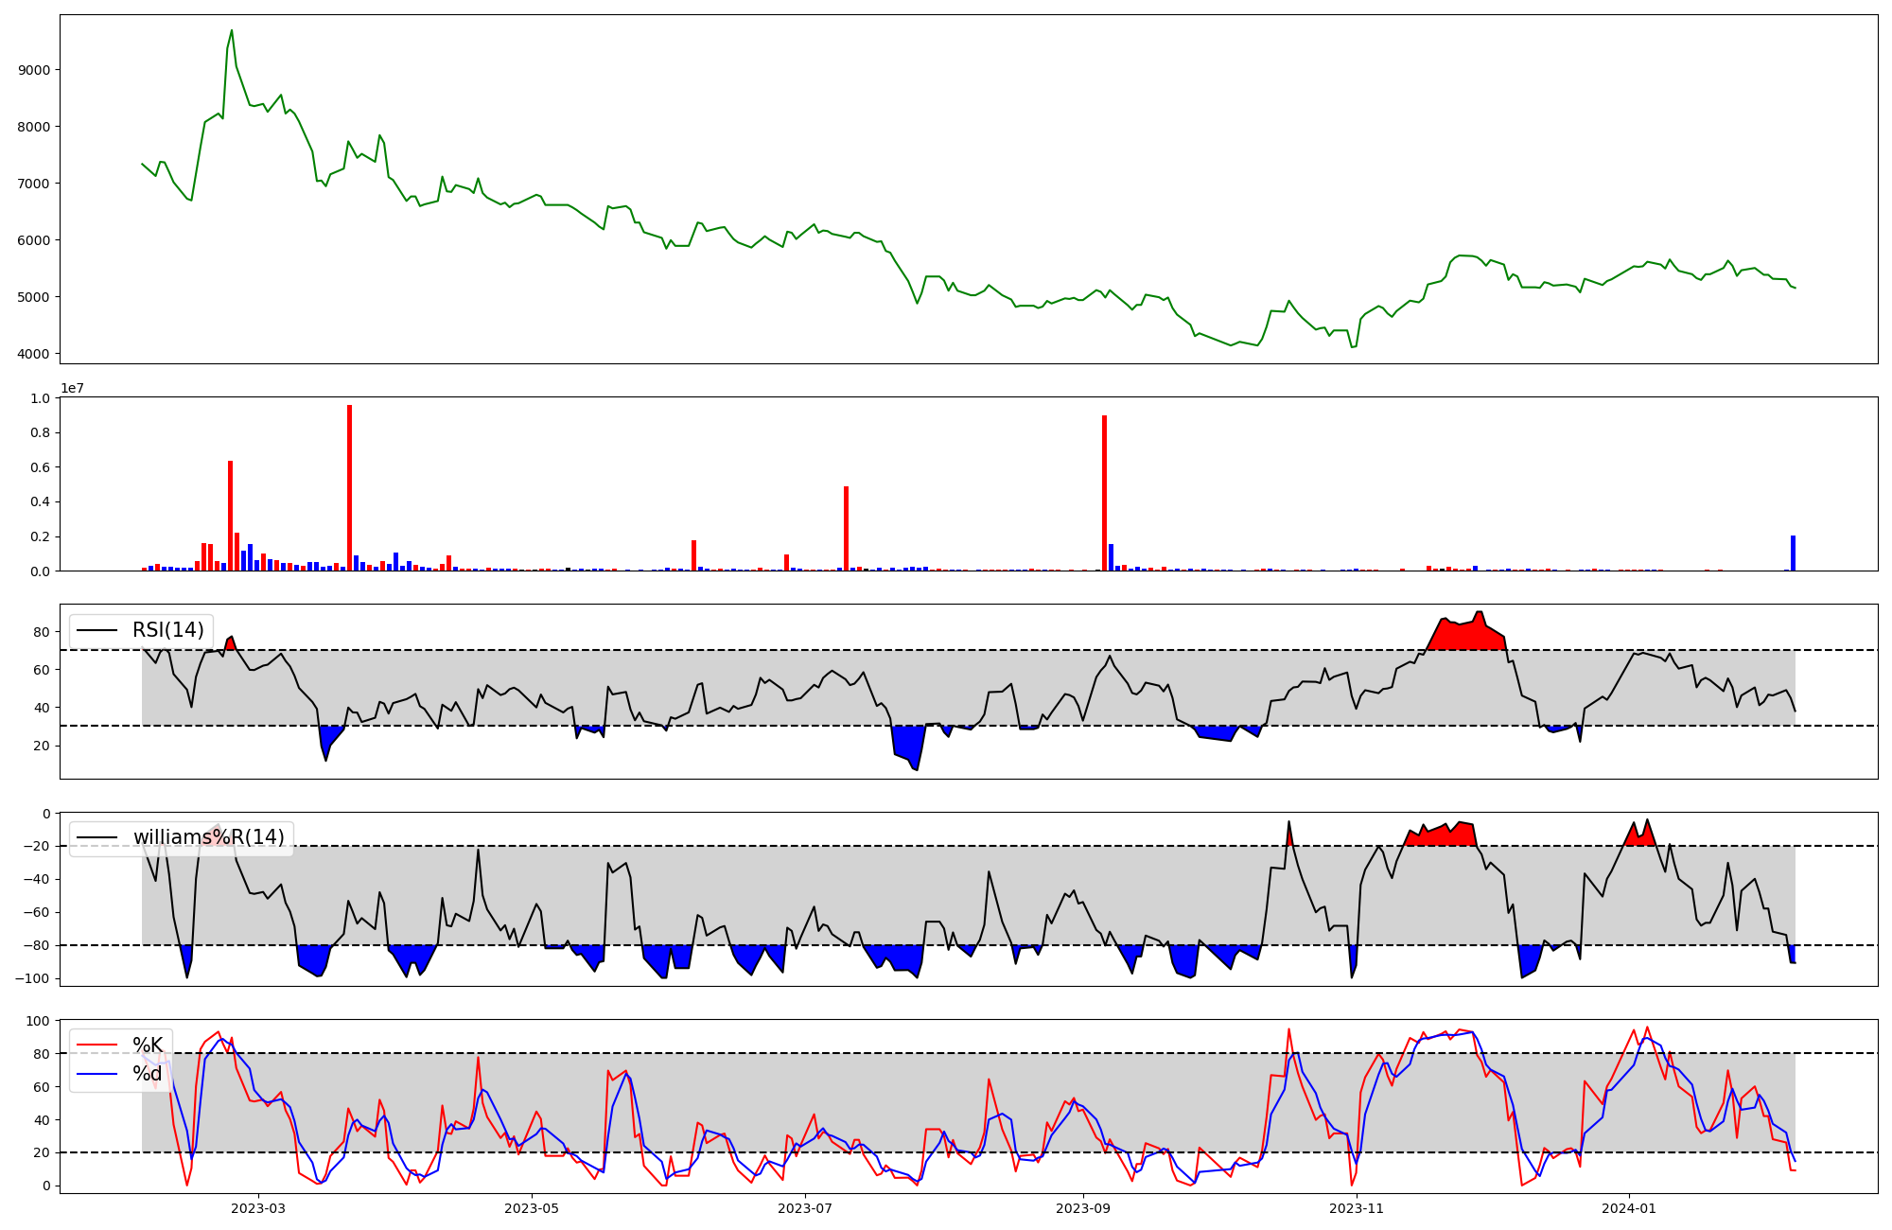Click the williams%R(14) legend label
This screenshot has width=1892, height=1230.
pos(208,837)
